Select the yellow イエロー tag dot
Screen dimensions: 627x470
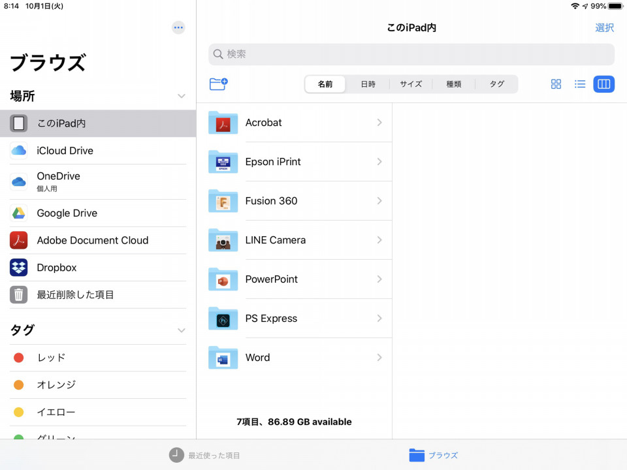(x=18, y=412)
